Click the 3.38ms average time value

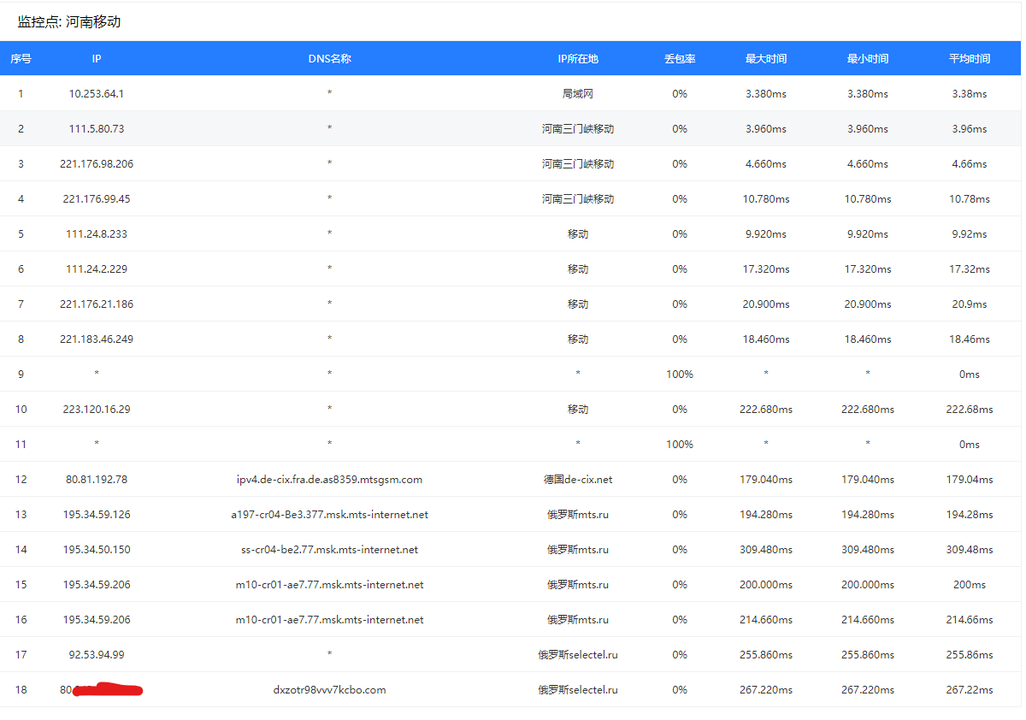pos(970,94)
